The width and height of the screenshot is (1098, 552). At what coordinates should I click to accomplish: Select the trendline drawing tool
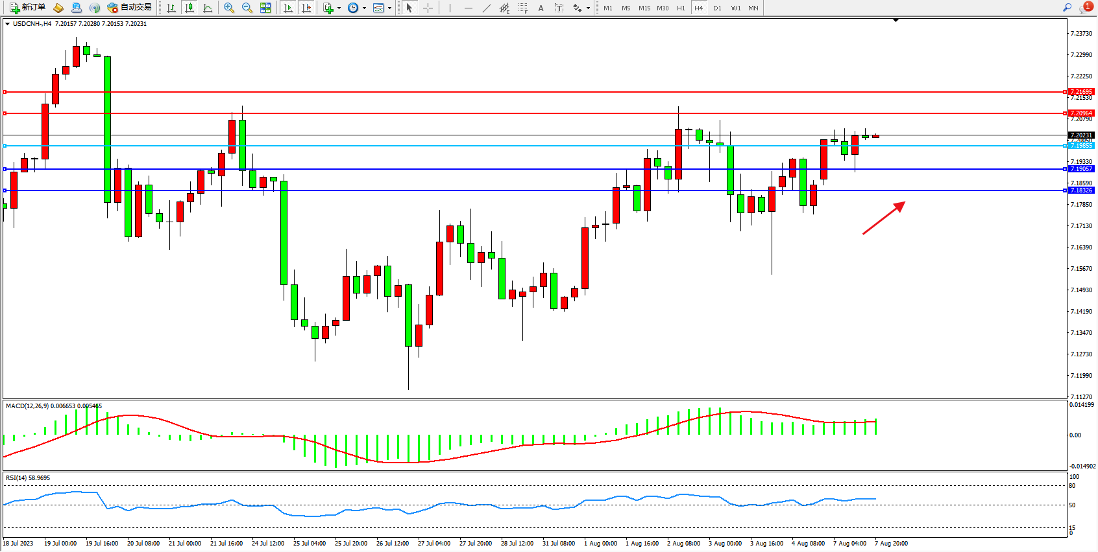coord(487,8)
